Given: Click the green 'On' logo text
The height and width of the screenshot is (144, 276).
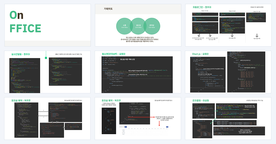Looking at the screenshot, I should [16, 15].
